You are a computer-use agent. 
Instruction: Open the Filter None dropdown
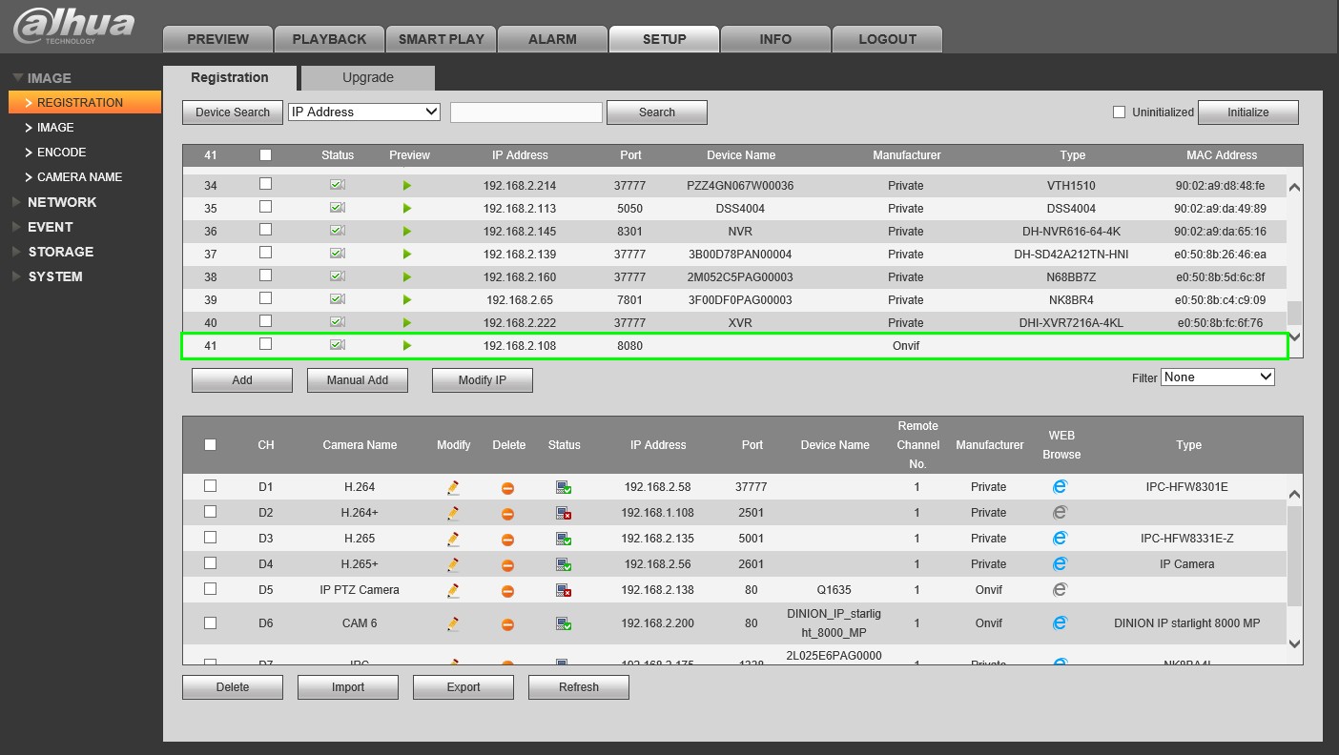[x=1218, y=377]
